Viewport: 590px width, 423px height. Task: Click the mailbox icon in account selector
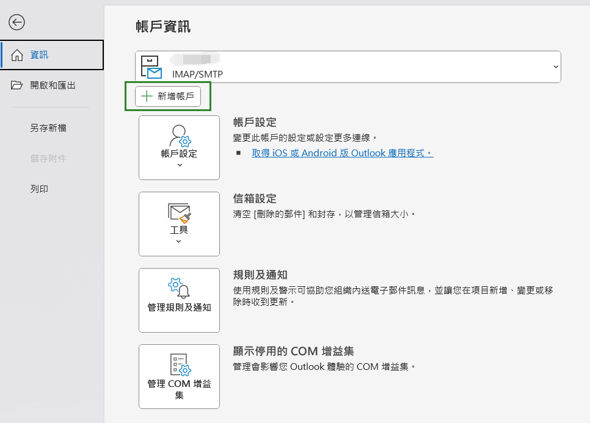[x=151, y=67]
